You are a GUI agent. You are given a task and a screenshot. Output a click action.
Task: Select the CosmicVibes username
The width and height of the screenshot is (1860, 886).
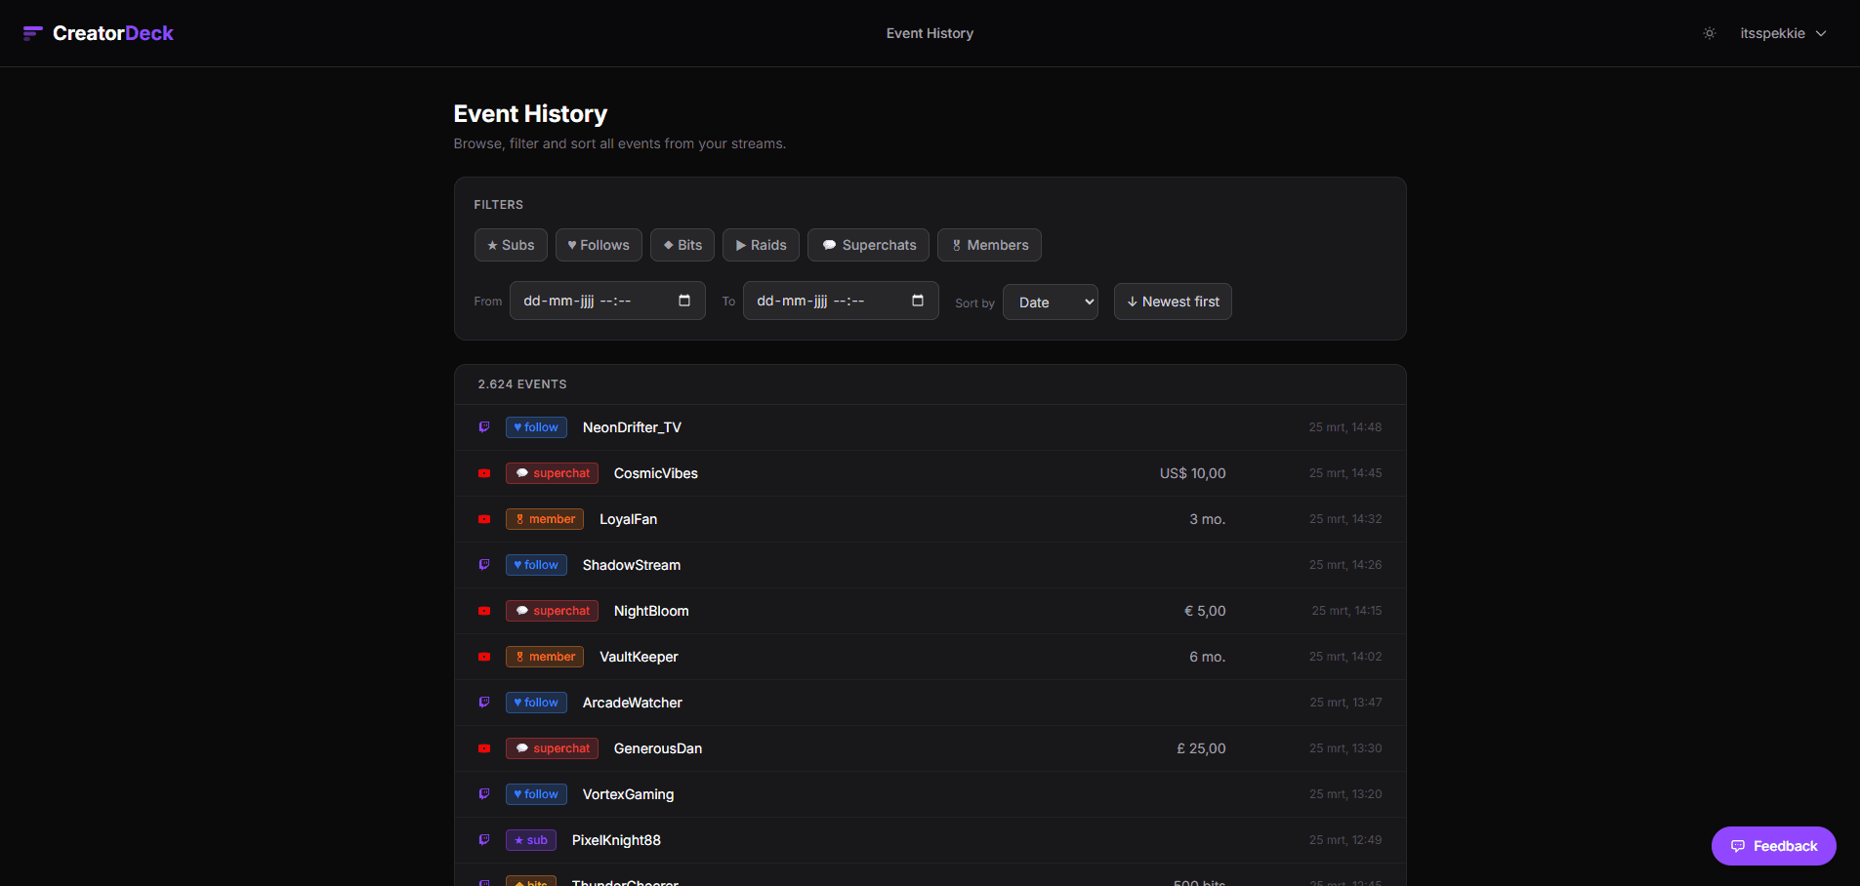tap(656, 473)
